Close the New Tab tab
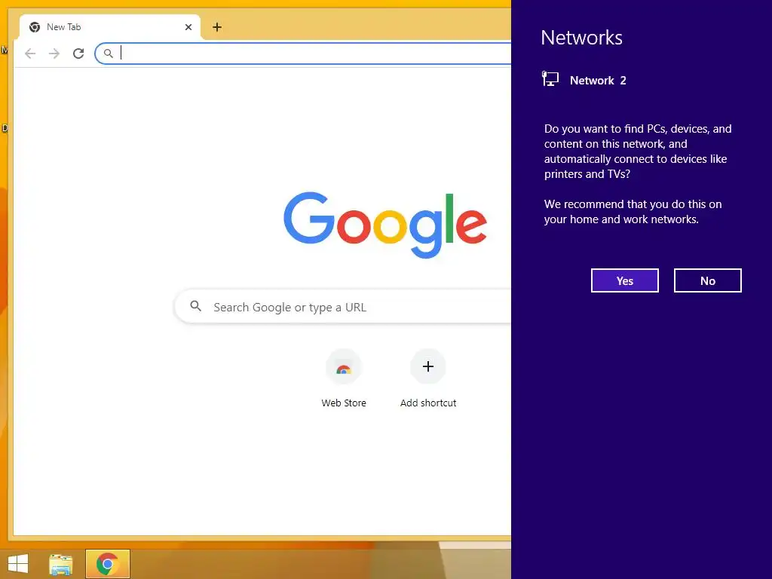Image resolution: width=772 pixels, height=579 pixels. tap(188, 27)
